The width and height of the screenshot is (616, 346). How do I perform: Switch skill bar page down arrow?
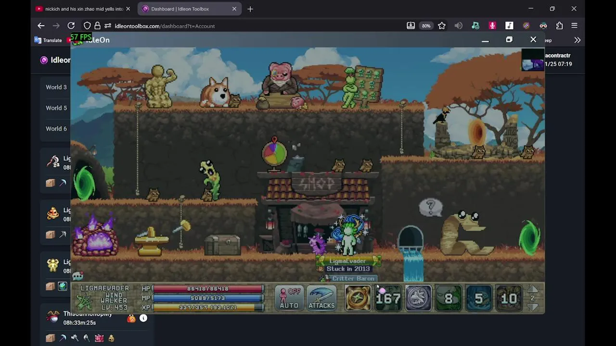point(533,307)
